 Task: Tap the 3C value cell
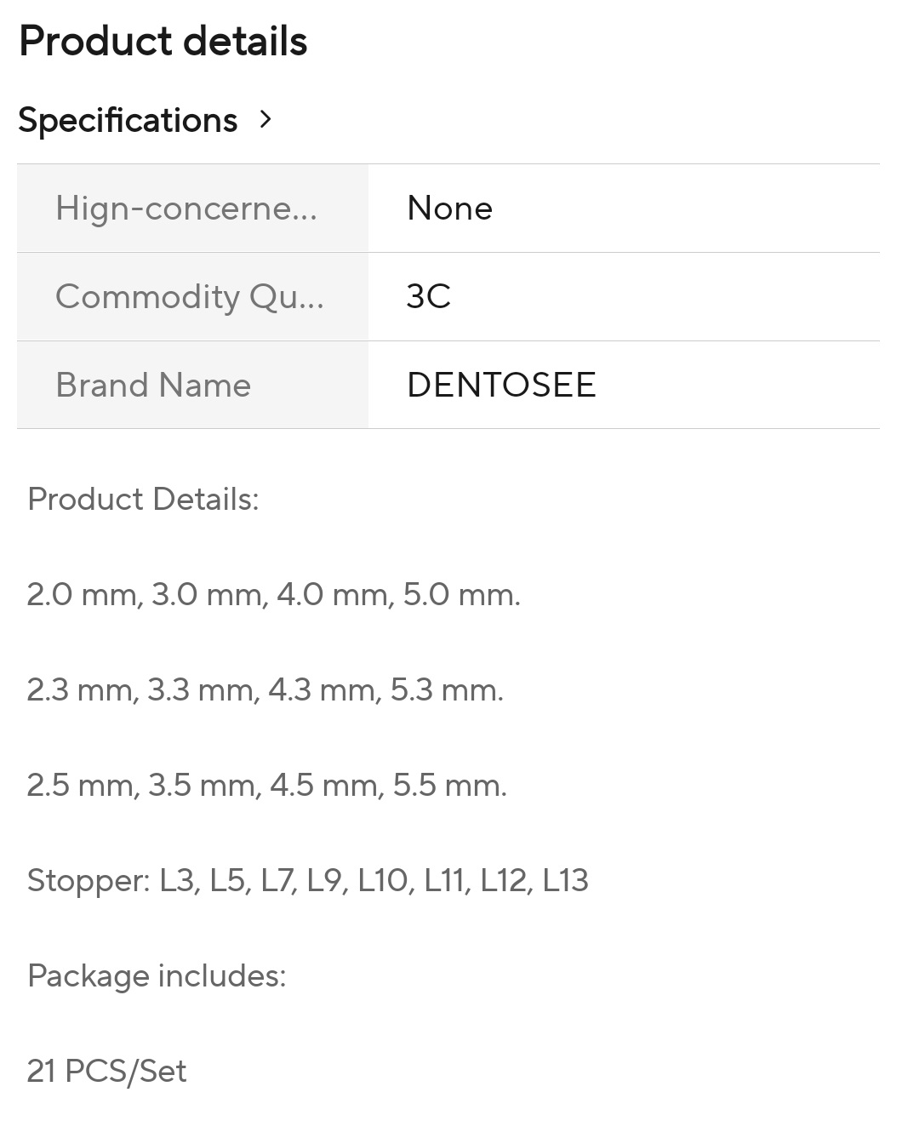(x=624, y=297)
